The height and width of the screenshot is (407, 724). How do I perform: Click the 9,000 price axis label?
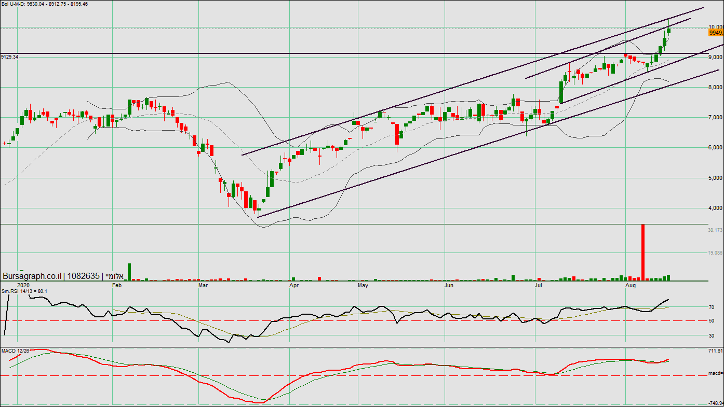click(716, 57)
